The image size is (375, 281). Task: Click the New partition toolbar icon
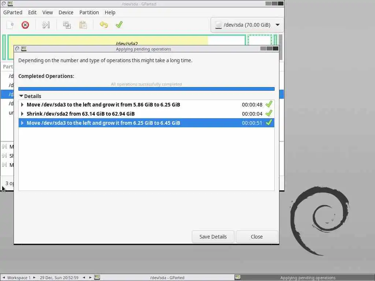[10, 25]
